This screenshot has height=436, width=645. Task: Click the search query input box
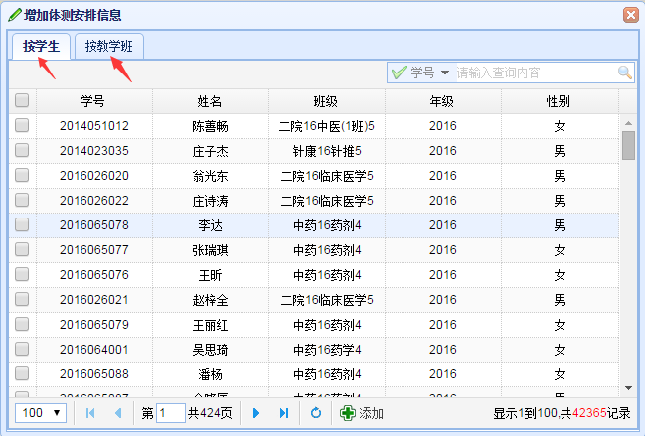[535, 73]
